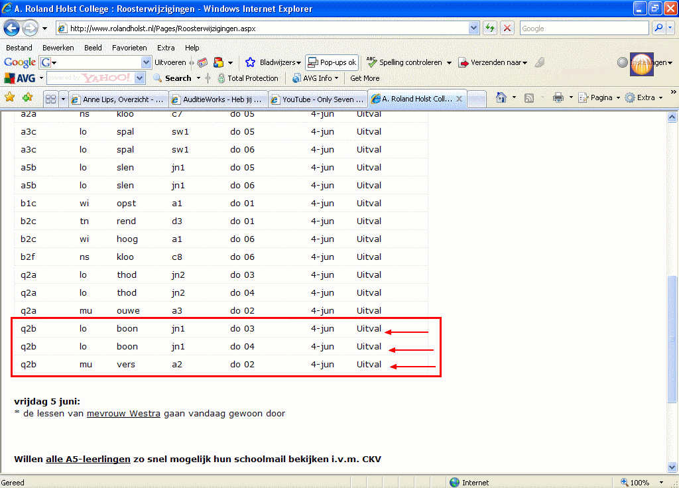679x488 pixels.
Task: Click the multicolored Google toolbar button icon
Action: pyautogui.click(x=218, y=62)
